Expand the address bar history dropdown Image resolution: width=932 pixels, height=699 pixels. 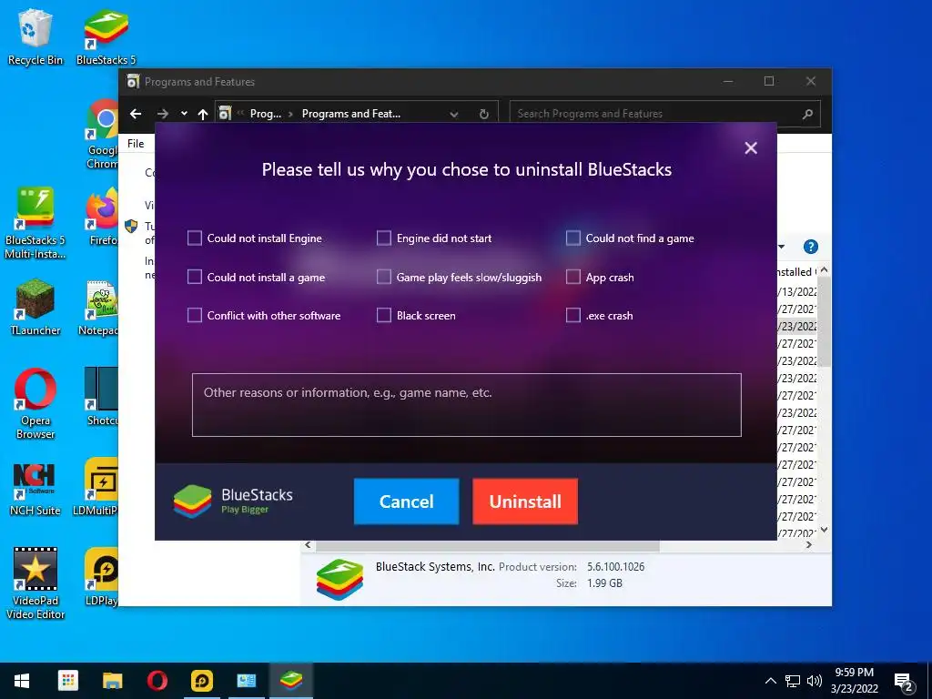[x=454, y=114]
